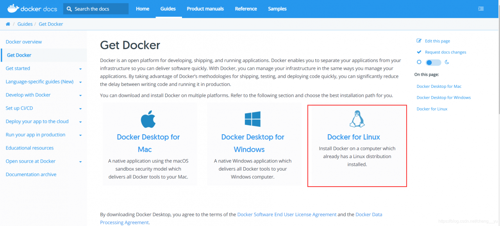The image size is (500, 226).
Task: Jump to Docker Desktop for Windows in On this page
Action: pyautogui.click(x=444, y=98)
